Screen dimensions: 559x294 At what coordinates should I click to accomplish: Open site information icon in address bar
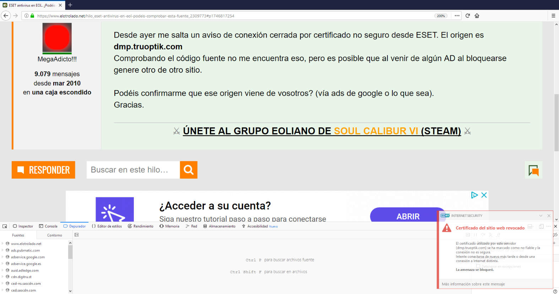[26, 16]
